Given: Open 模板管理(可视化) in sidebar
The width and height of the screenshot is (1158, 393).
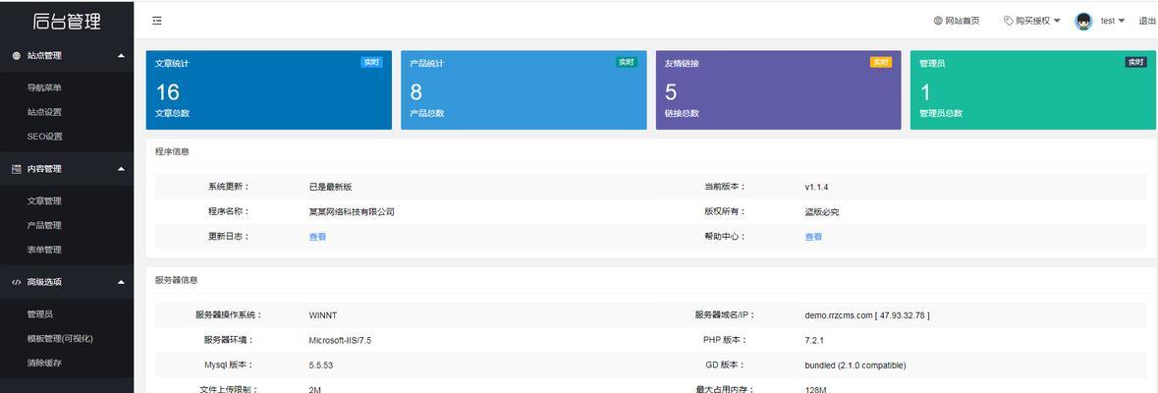Looking at the screenshot, I should [x=60, y=338].
